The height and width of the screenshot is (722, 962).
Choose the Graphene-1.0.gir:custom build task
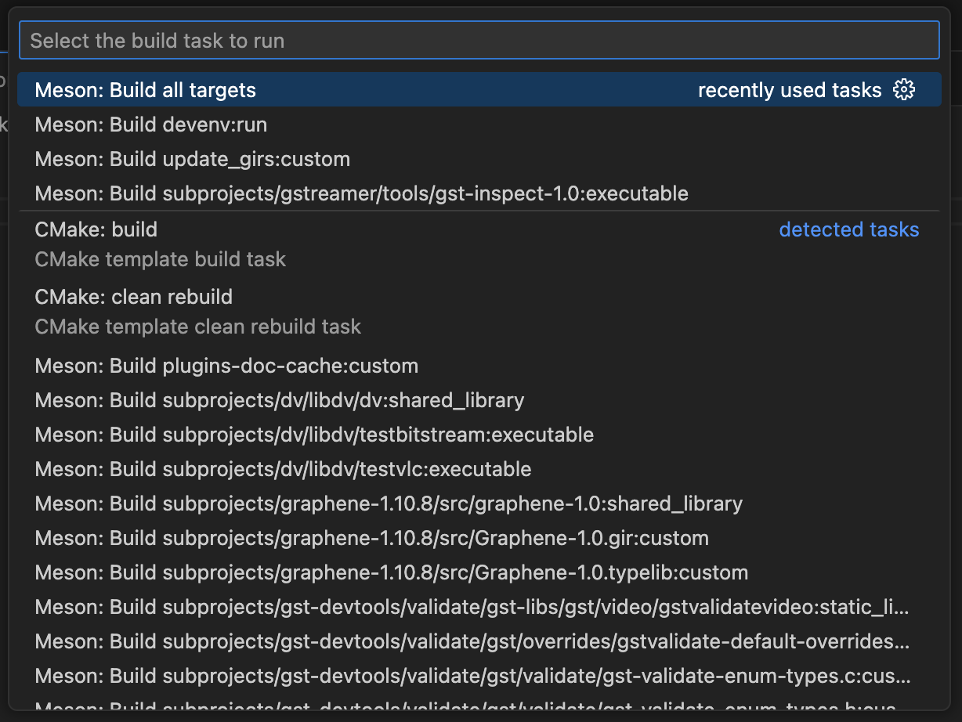click(x=371, y=538)
